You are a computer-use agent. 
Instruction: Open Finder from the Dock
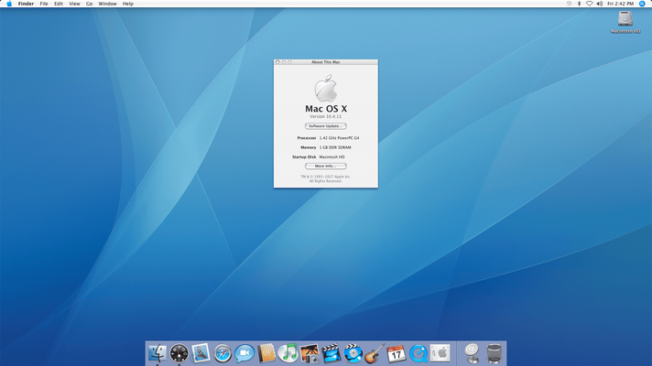point(158,353)
